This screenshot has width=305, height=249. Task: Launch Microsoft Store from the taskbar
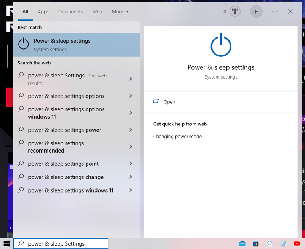[256, 244]
